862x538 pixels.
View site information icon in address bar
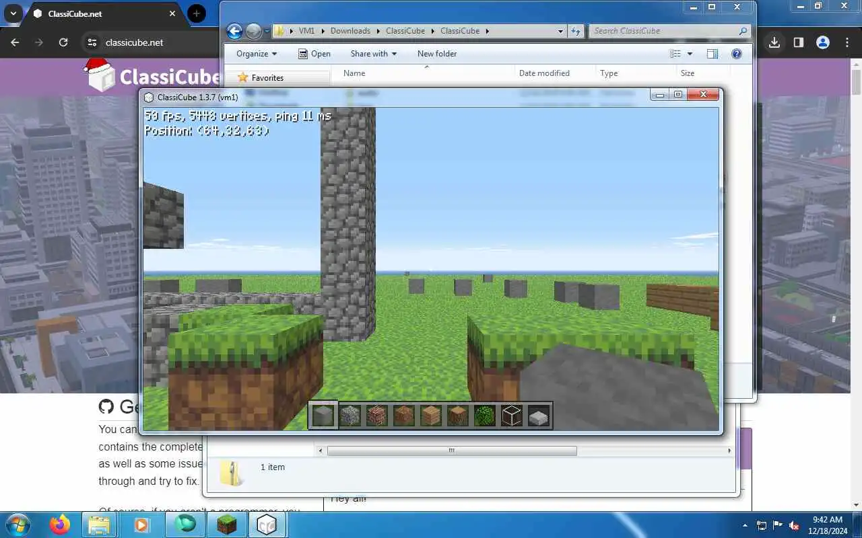[x=92, y=42]
